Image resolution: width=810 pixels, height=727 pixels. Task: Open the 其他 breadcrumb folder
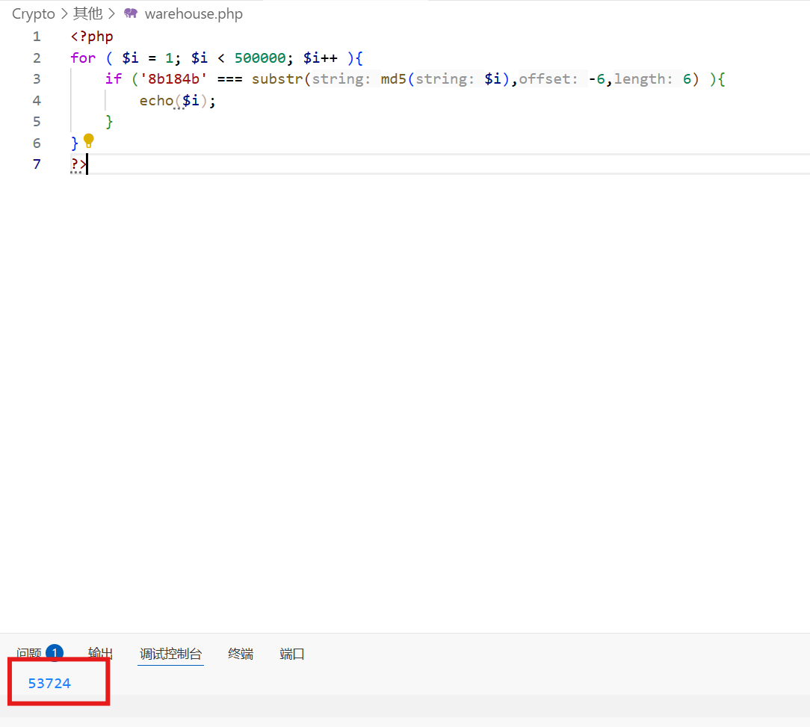pyautogui.click(x=88, y=13)
